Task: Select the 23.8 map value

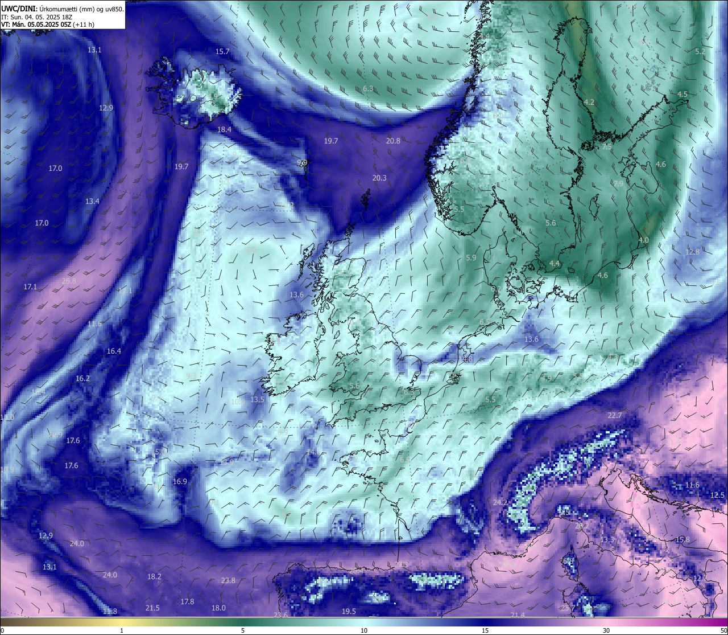Action: tap(228, 581)
